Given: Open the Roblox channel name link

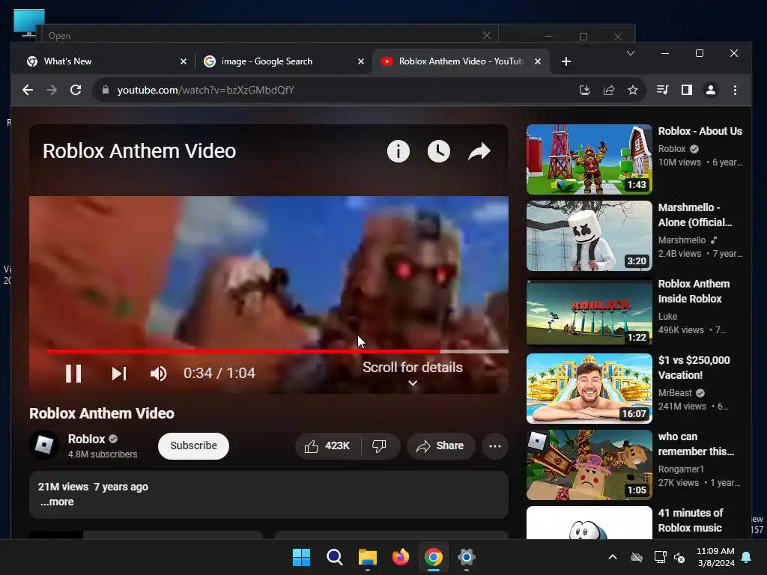Looking at the screenshot, I should point(87,439).
